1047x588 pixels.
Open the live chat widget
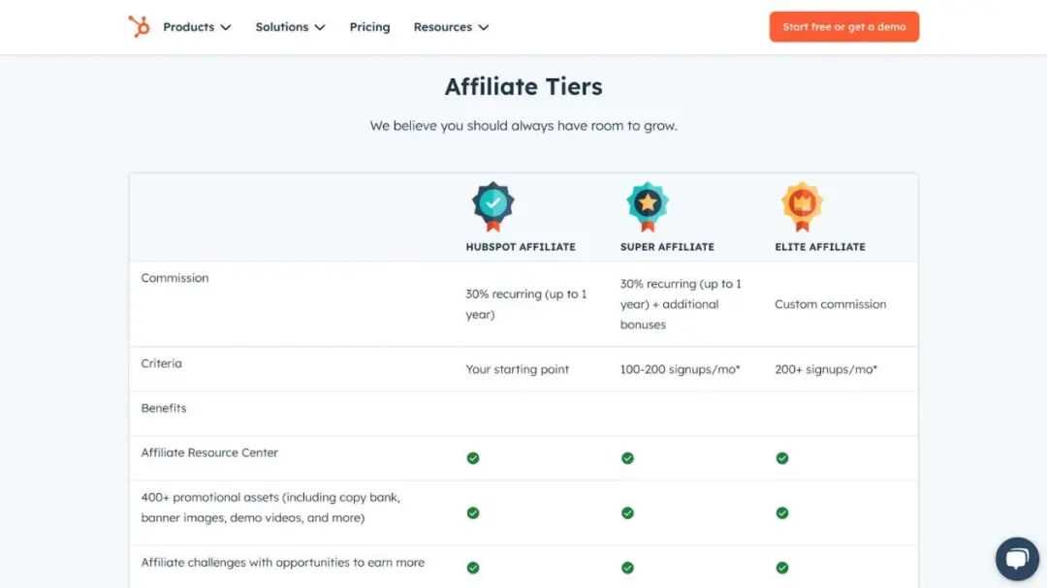1017,559
